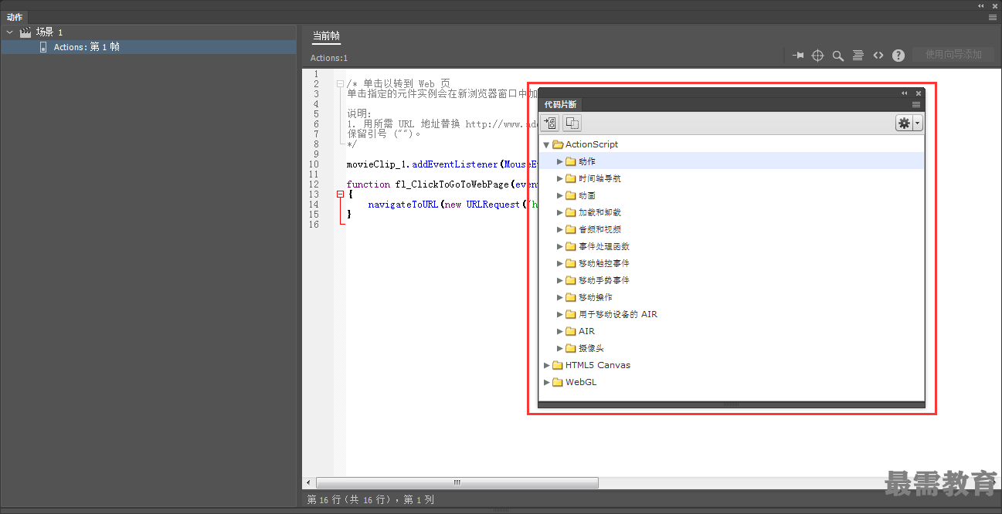Click line number 16 in gutter
This screenshot has width=1002, height=514.
[314, 225]
